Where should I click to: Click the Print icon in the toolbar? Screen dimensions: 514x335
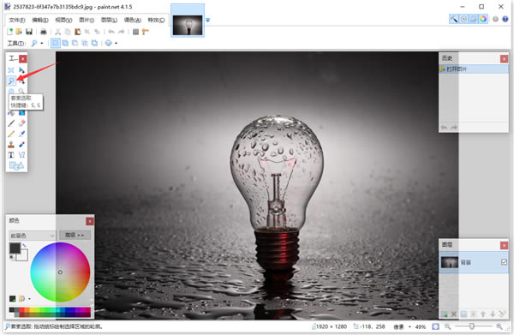pos(44,32)
